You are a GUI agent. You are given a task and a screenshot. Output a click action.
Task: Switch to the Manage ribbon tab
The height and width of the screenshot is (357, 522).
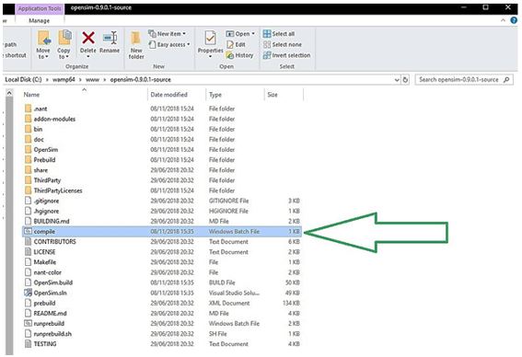click(x=39, y=20)
